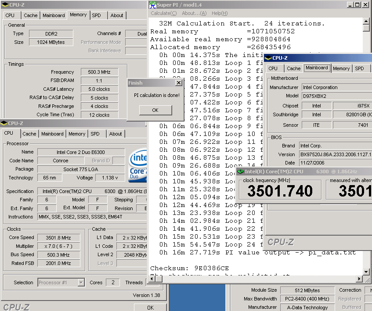Open the Processor #1 selection dropdown

[x=81, y=282]
